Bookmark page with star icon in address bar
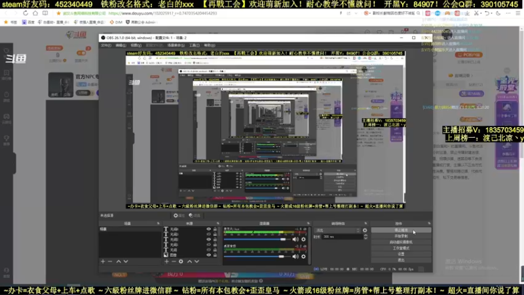This screenshot has width=524, height=295. coord(58,13)
